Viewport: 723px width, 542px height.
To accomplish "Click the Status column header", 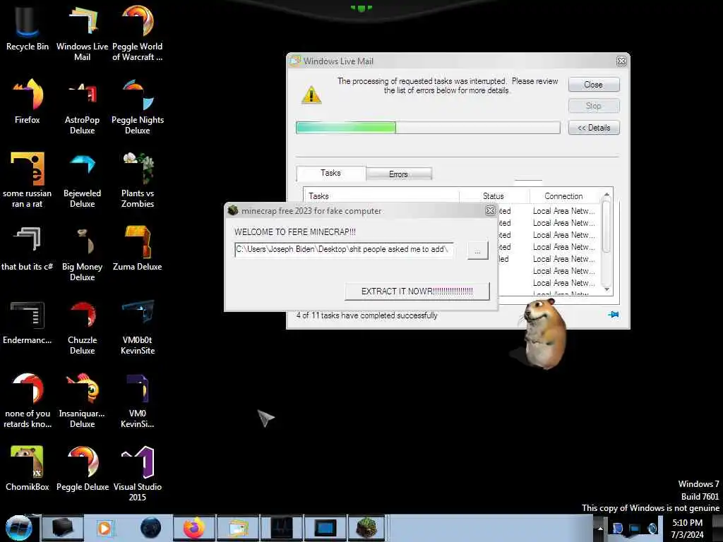I will click(x=494, y=196).
